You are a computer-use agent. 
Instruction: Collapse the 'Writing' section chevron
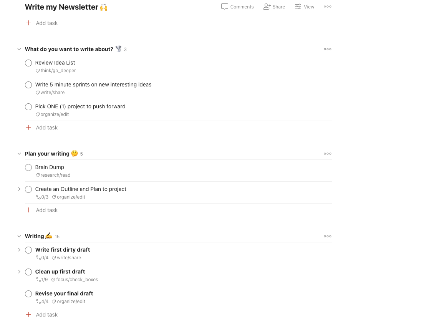pos(19,236)
